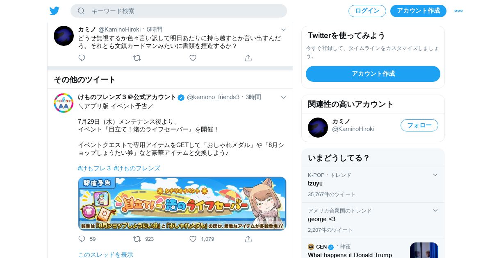Like the カミノ tweet

(x=193, y=58)
